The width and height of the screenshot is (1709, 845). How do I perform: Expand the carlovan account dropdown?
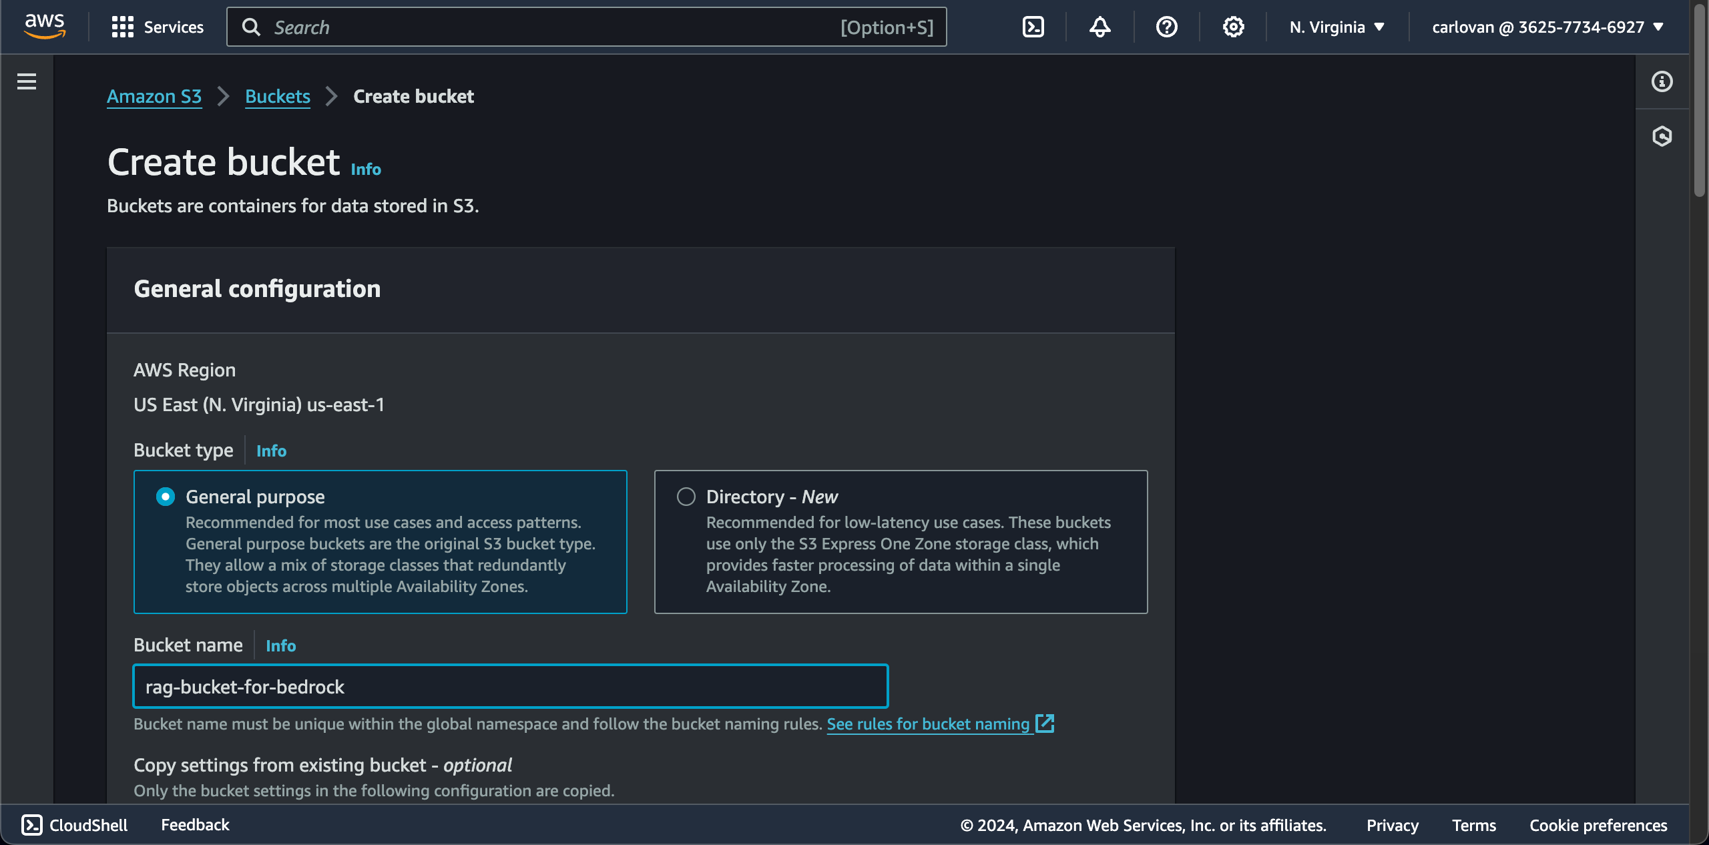(1547, 27)
